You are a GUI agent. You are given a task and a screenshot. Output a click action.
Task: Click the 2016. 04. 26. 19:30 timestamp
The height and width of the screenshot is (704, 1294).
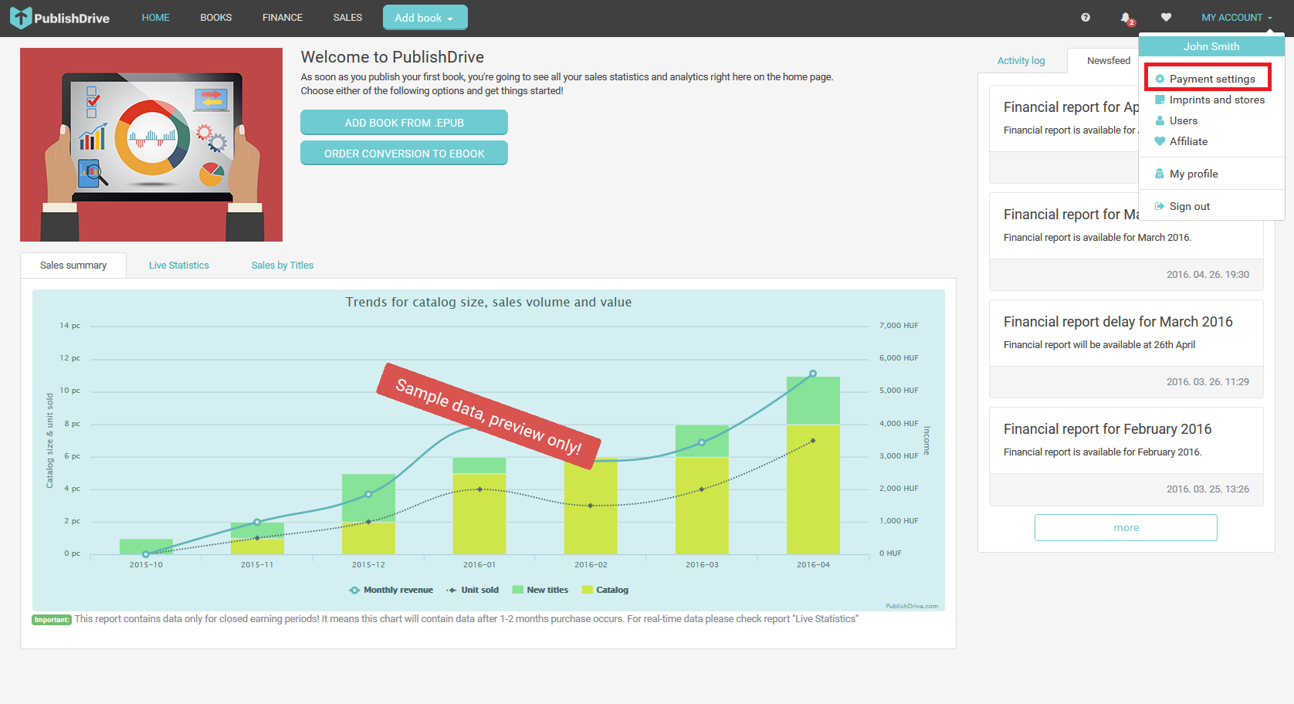pos(1208,274)
